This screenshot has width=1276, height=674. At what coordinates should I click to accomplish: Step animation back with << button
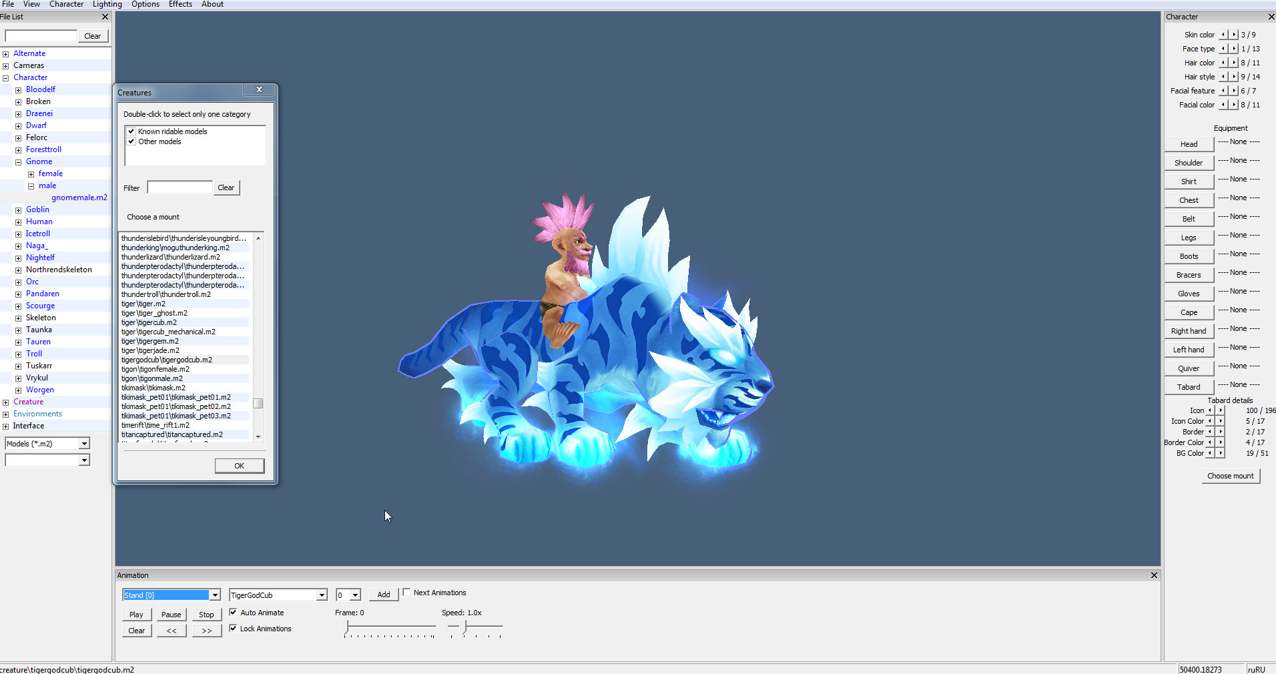click(x=172, y=631)
